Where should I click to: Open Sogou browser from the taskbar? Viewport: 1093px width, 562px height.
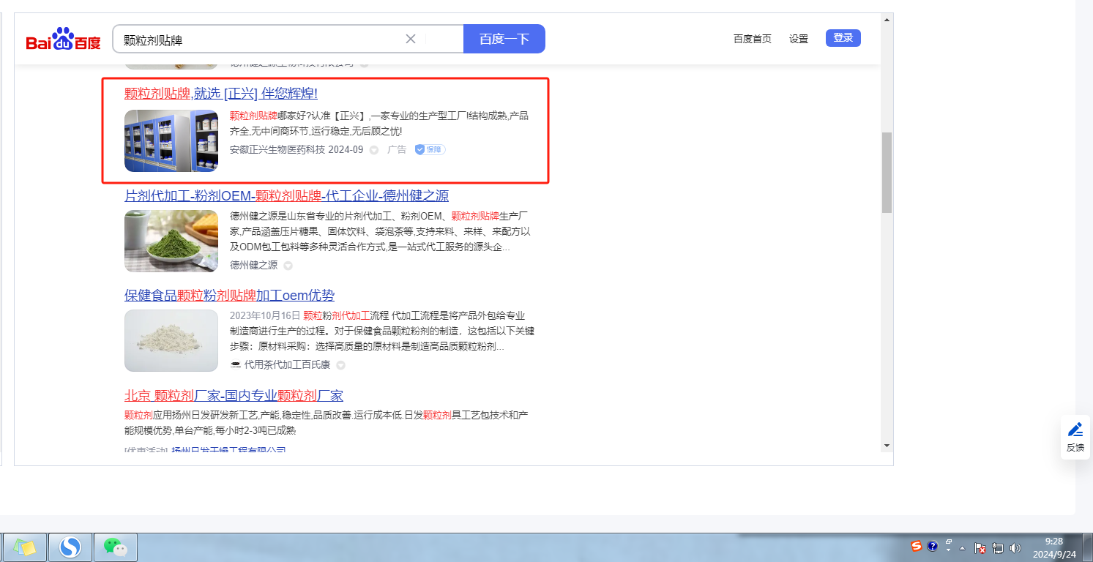coord(70,547)
